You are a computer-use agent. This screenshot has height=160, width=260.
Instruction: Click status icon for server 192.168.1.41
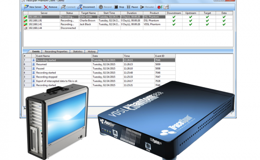pyautogui.click(x=25, y=24)
